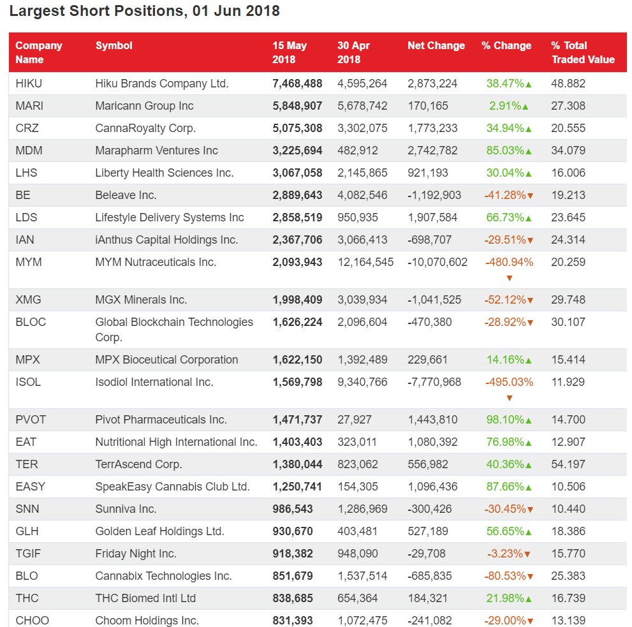This screenshot has height=627, width=632.
Task: Click MPX Bioceutical Corporation name
Action: coord(166,360)
